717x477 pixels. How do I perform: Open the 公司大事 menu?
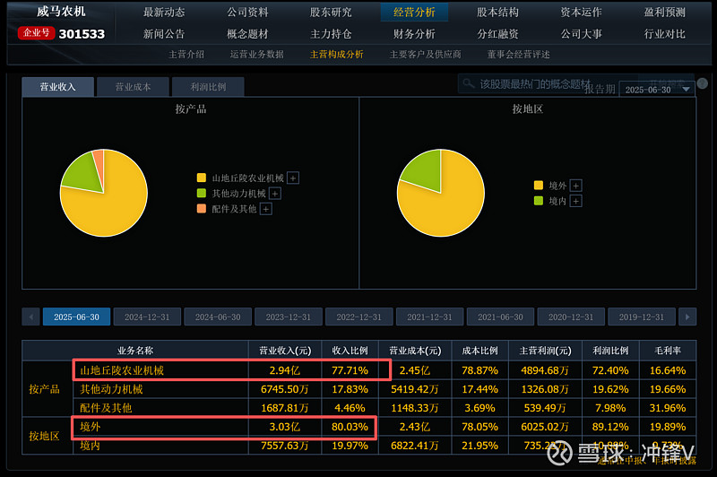[x=581, y=34]
